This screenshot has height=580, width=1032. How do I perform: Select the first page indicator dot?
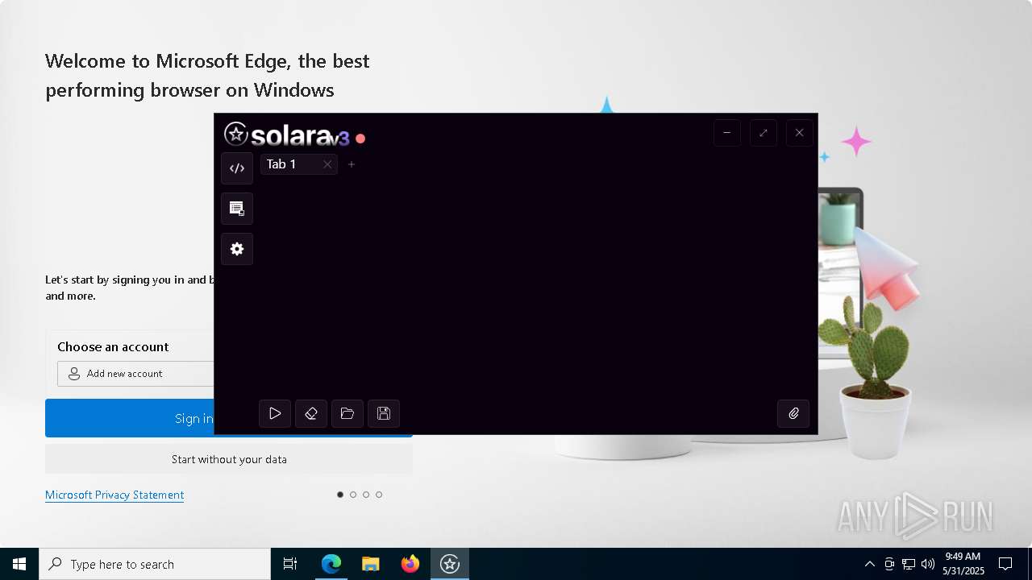[x=340, y=495]
